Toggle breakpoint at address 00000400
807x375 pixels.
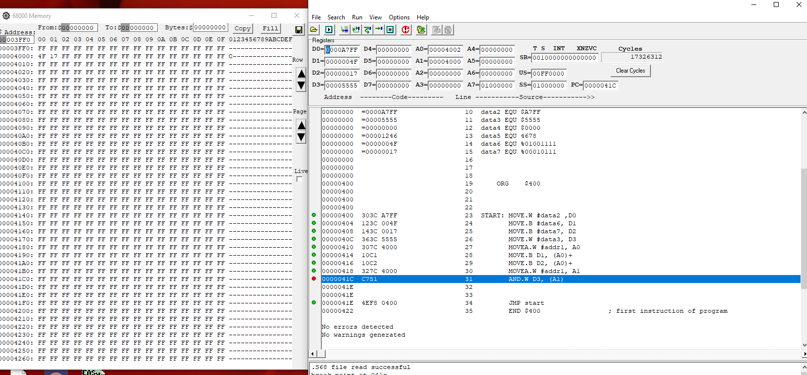314,215
